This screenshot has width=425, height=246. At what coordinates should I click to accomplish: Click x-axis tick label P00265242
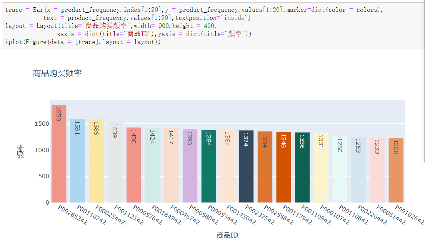click(x=72, y=215)
